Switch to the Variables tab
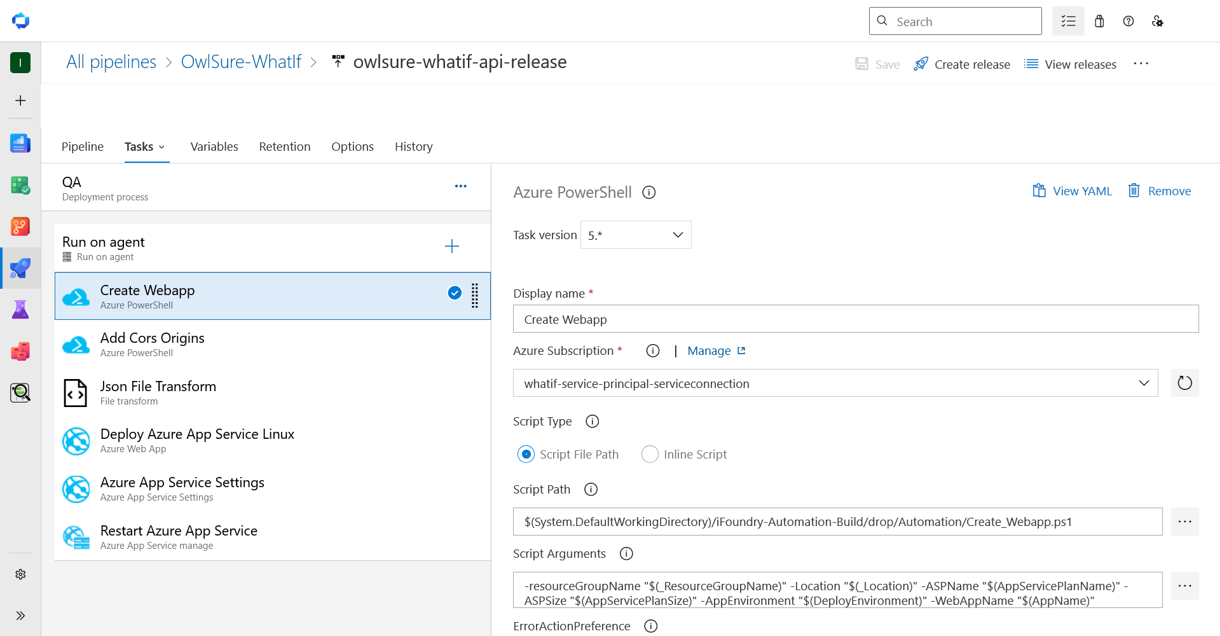This screenshot has height=636, width=1220. point(214,146)
